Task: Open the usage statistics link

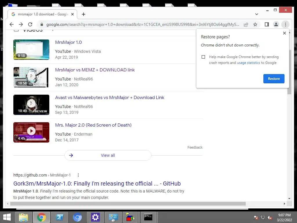Action: [x=248, y=63]
